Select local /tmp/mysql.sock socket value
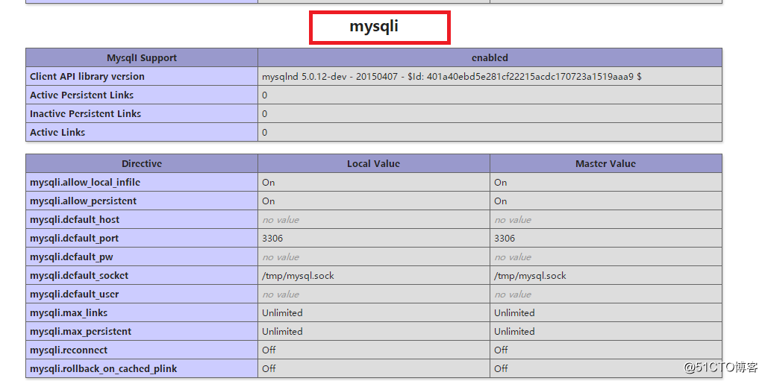This screenshot has width=765, height=381. [298, 275]
